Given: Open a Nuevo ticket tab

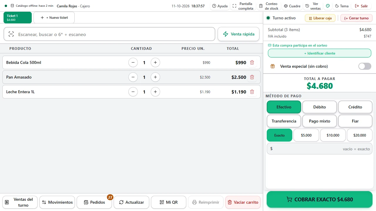Looking at the screenshot, I should tap(54, 18).
